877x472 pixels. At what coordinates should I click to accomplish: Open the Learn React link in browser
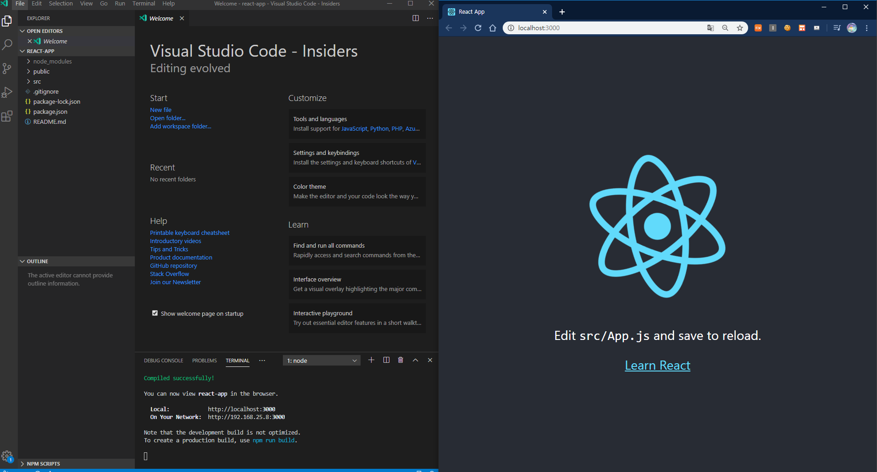657,366
